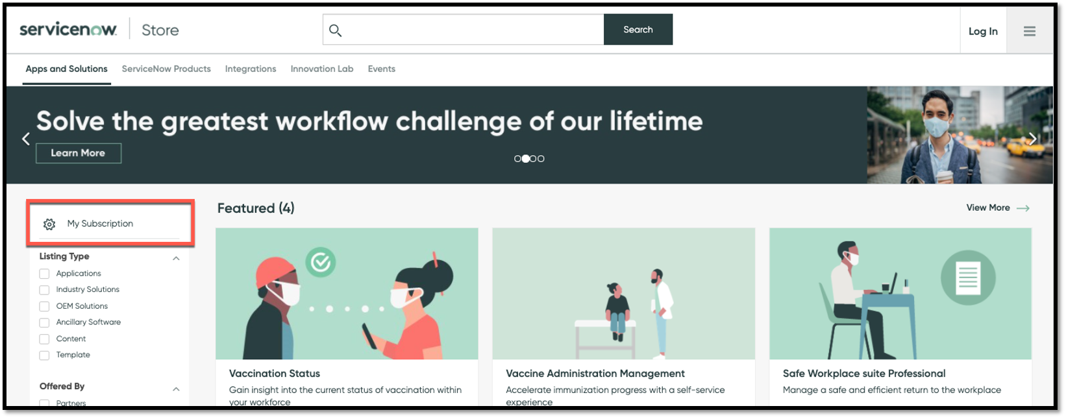Click the My Subscription gear icon

[49, 224]
